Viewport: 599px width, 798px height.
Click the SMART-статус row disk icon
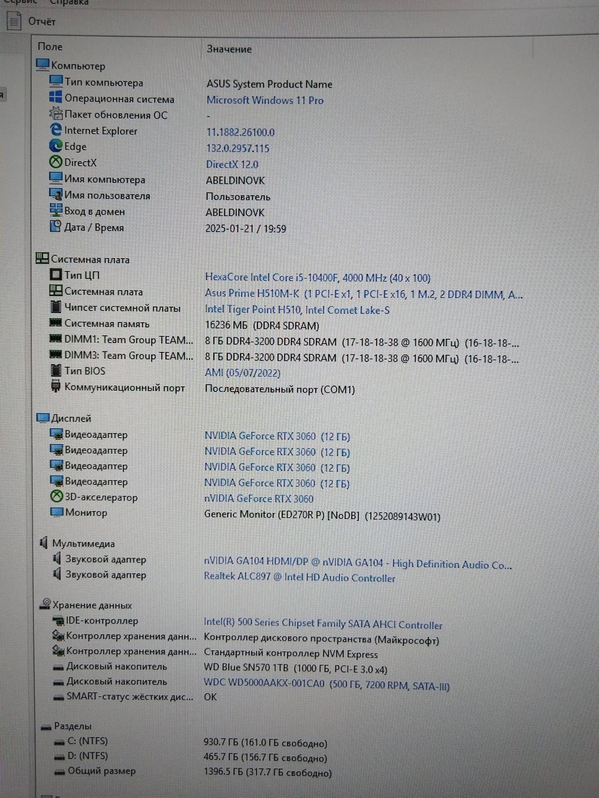pyautogui.click(x=59, y=698)
